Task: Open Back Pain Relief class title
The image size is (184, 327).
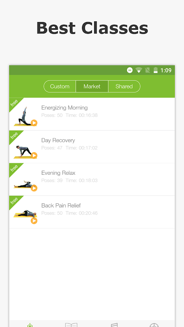Action: click(61, 205)
